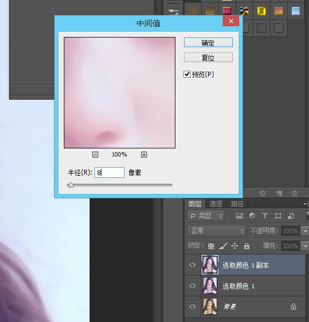Viewport: 309px width, 322px height.
Task: Uncheck the 预览(P) preview checkbox
Action: pos(187,74)
